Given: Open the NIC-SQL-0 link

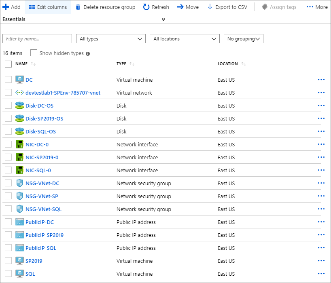Looking at the screenshot, I should (38, 170).
